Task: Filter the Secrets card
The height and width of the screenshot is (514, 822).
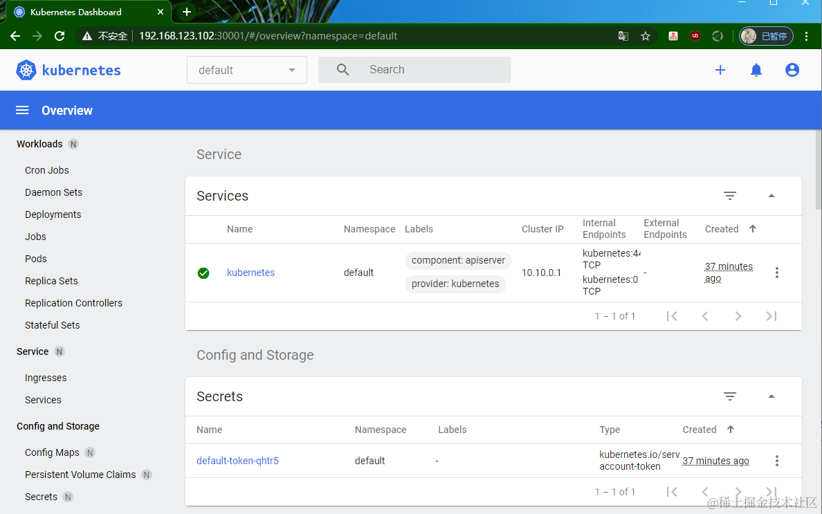Action: pyautogui.click(x=730, y=396)
